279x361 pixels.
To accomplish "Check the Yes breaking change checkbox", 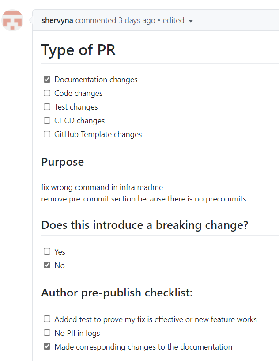I will pos(47,251).
